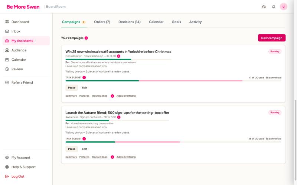Screen dimensions: 297x185
Task: Switch to the Campaigns tab
Action: [74, 22]
